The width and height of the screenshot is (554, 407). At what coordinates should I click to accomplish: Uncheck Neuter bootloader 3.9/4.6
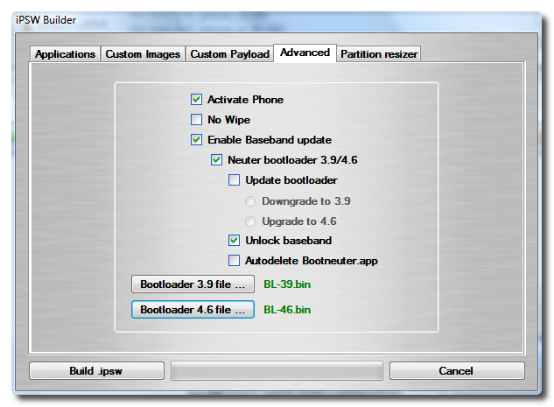click(216, 160)
